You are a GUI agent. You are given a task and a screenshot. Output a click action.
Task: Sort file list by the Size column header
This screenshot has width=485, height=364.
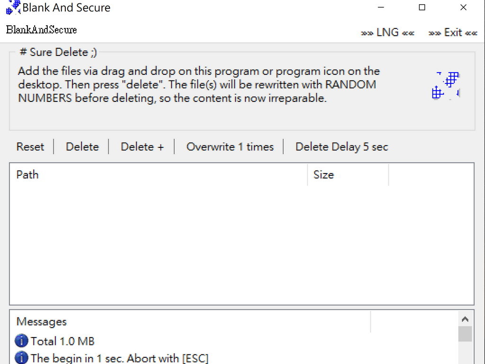pos(348,175)
